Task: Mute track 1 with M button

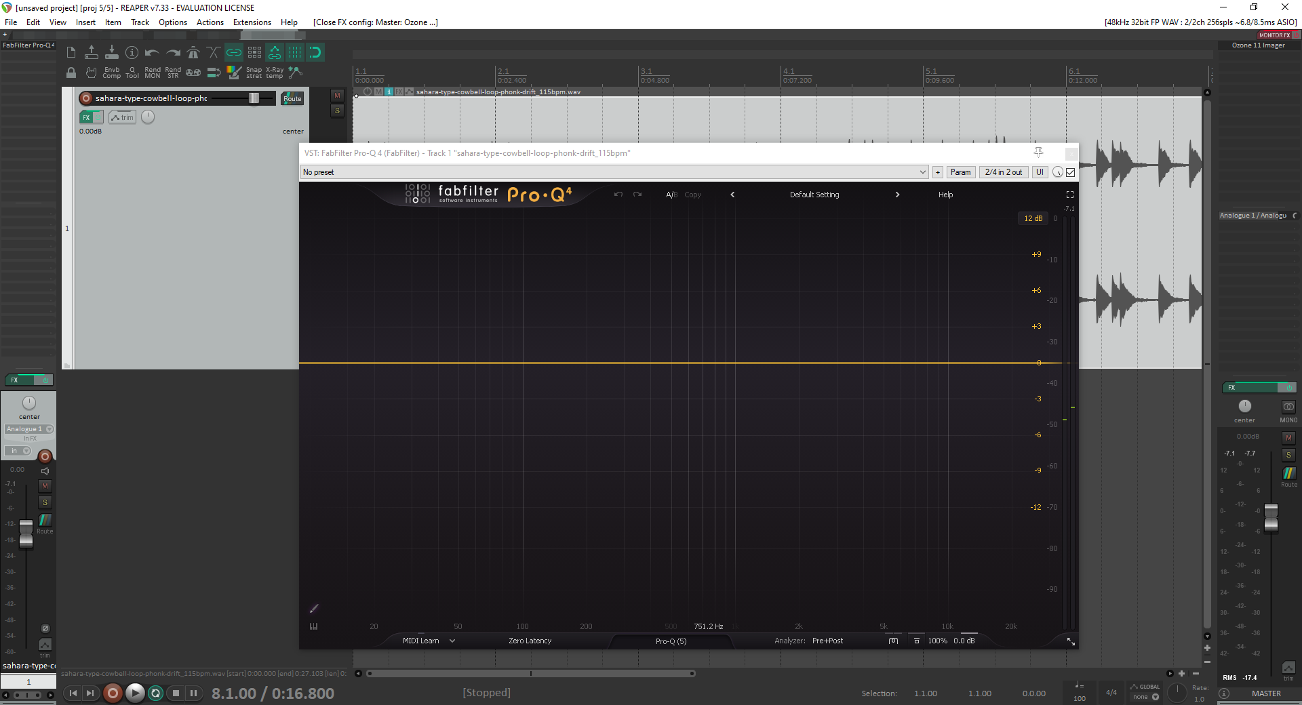Action: pyautogui.click(x=337, y=96)
